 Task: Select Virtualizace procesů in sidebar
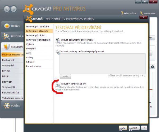[12, 98]
